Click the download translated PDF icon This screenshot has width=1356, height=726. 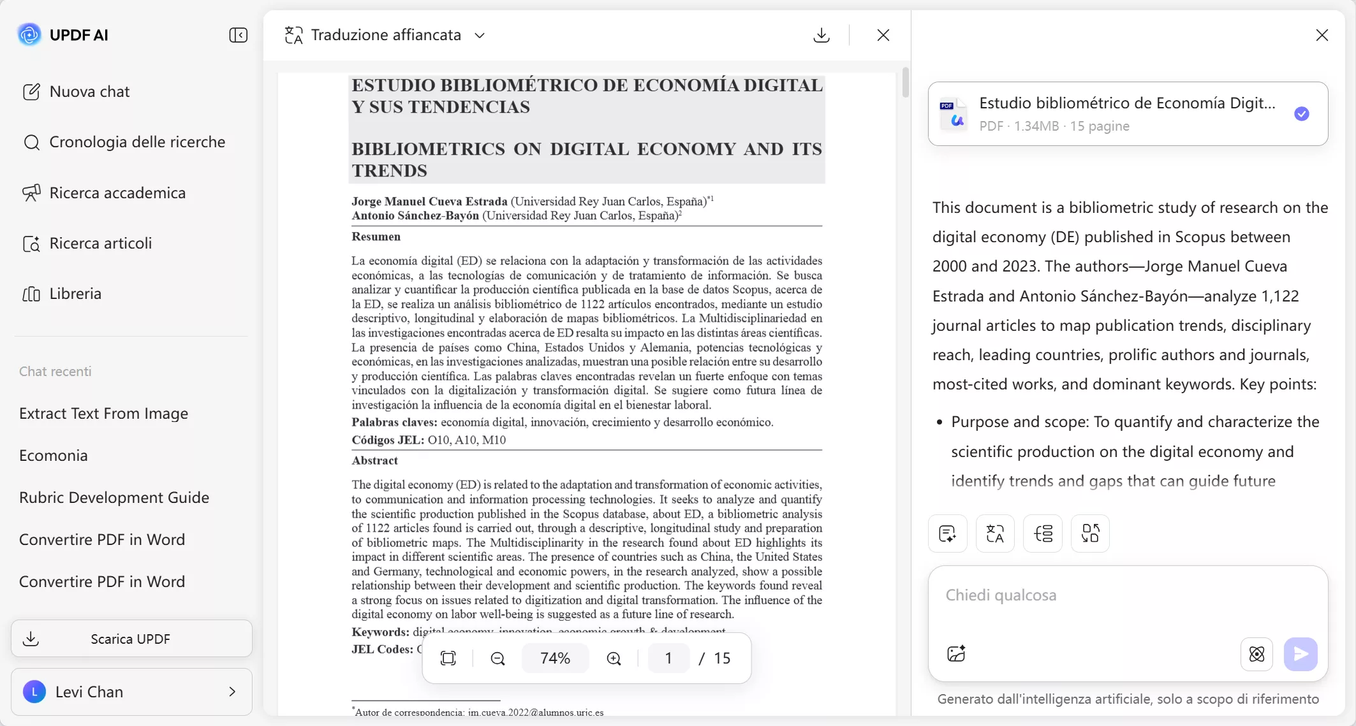tap(822, 35)
